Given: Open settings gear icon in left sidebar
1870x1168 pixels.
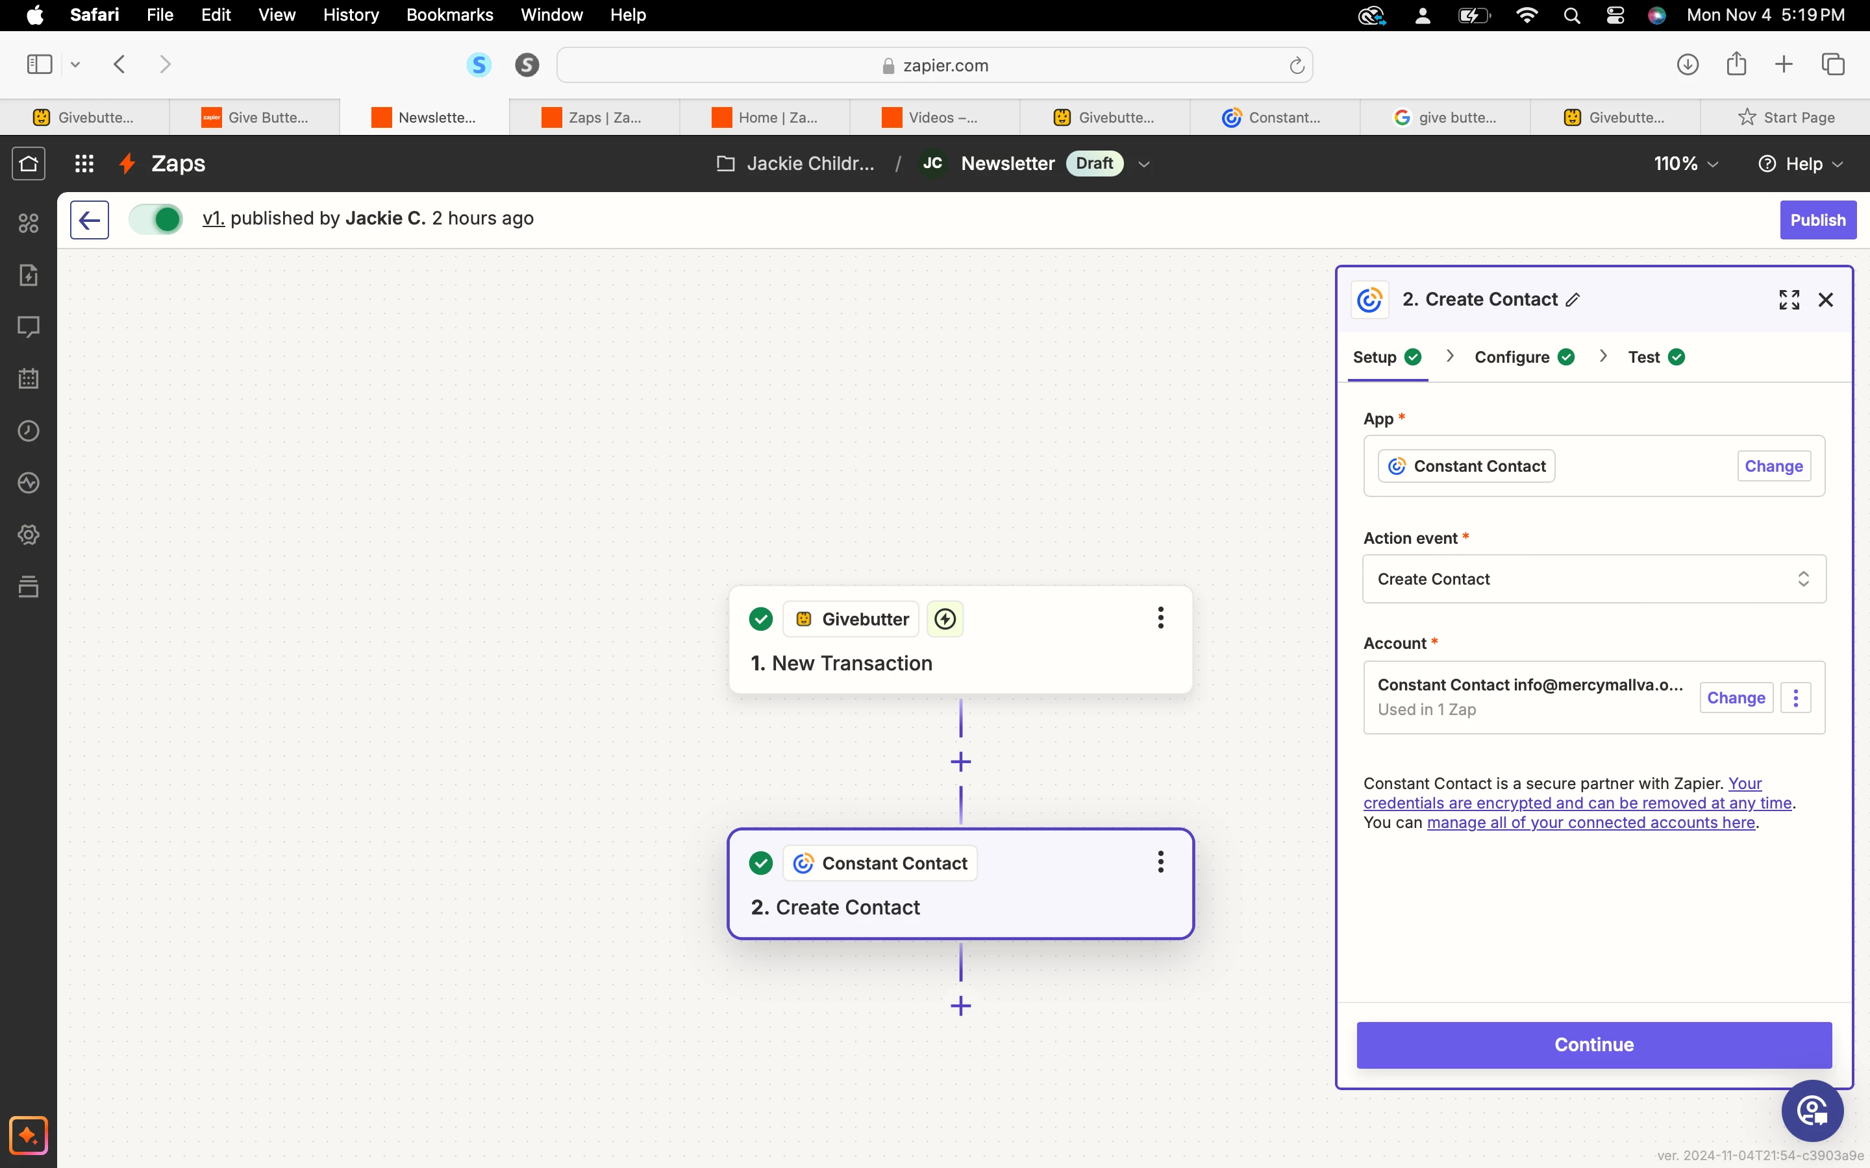Looking at the screenshot, I should tap(29, 535).
